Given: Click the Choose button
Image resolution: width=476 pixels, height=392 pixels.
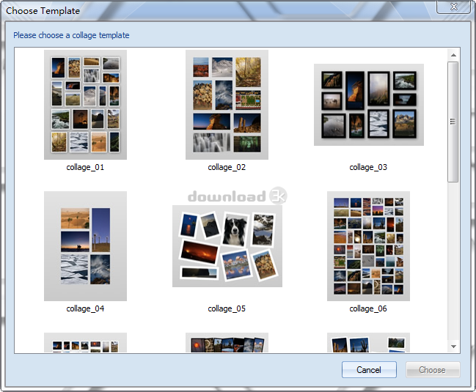Looking at the screenshot, I should pos(433,369).
